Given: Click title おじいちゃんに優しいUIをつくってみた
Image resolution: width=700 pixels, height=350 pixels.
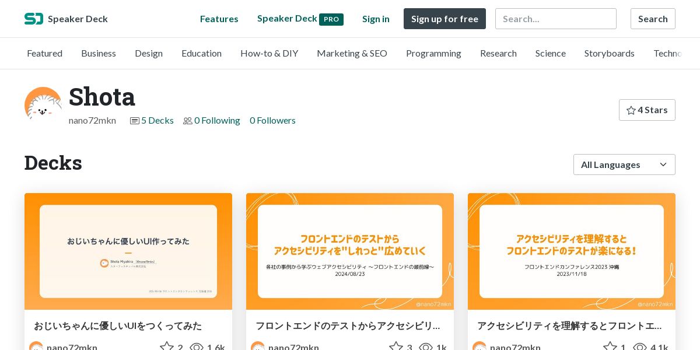Looking at the screenshot, I should tap(118, 325).
